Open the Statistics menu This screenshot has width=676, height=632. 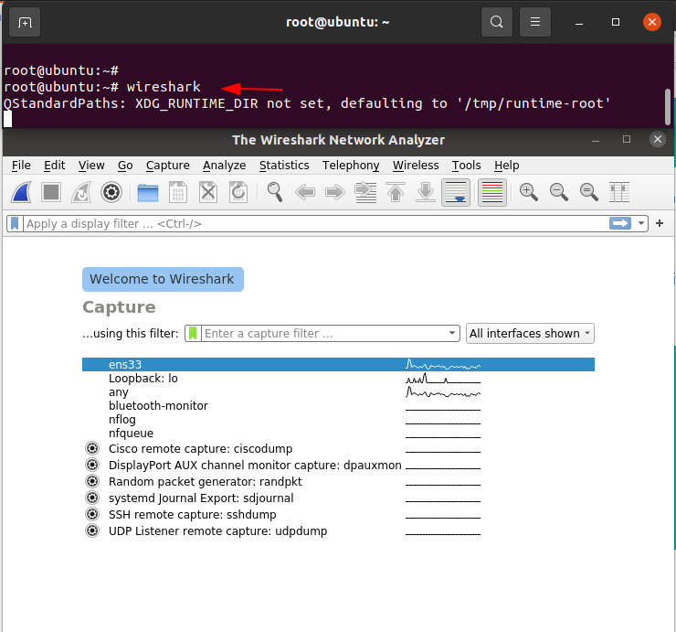pyautogui.click(x=284, y=166)
